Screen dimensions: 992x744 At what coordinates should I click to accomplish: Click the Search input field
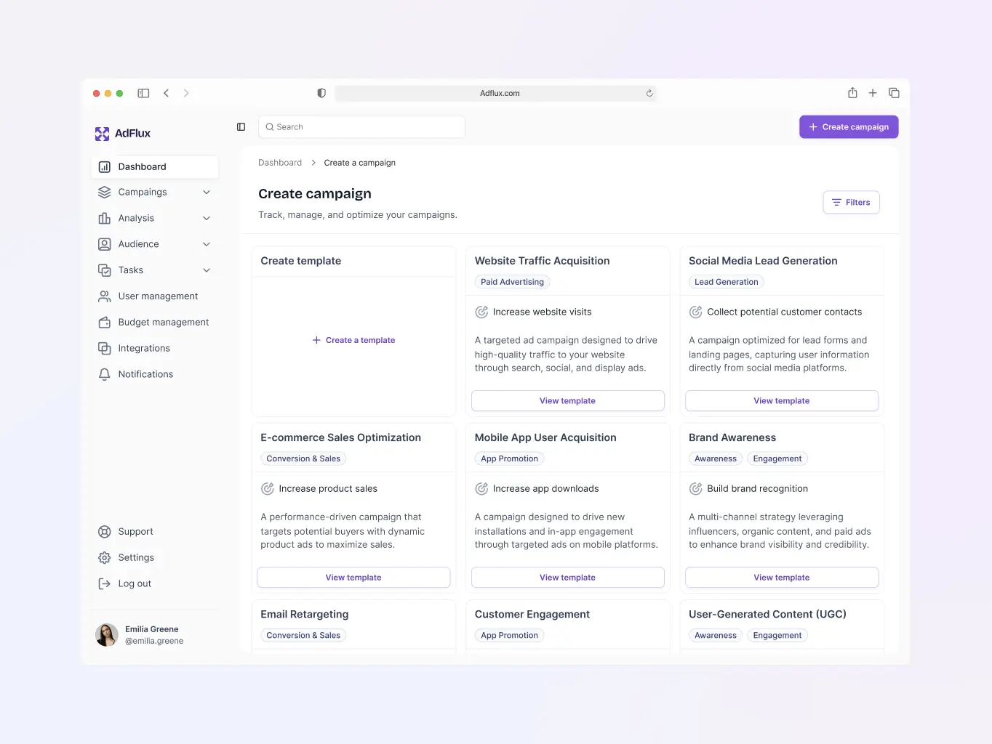tap(361, 127)
